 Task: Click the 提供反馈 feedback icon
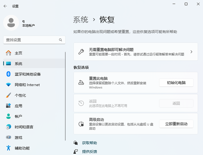point(76,151)
